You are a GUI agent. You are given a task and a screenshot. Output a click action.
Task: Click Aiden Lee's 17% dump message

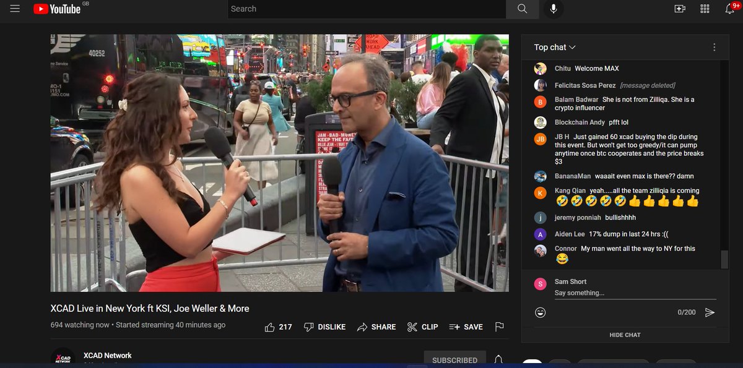(x=628, y=234)
